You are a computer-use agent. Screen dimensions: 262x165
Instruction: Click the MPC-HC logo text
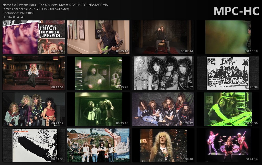(x=236, y=11)
